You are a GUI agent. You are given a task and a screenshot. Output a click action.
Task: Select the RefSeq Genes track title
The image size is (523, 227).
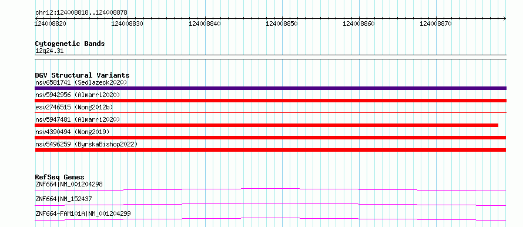(x=60, y=177)
